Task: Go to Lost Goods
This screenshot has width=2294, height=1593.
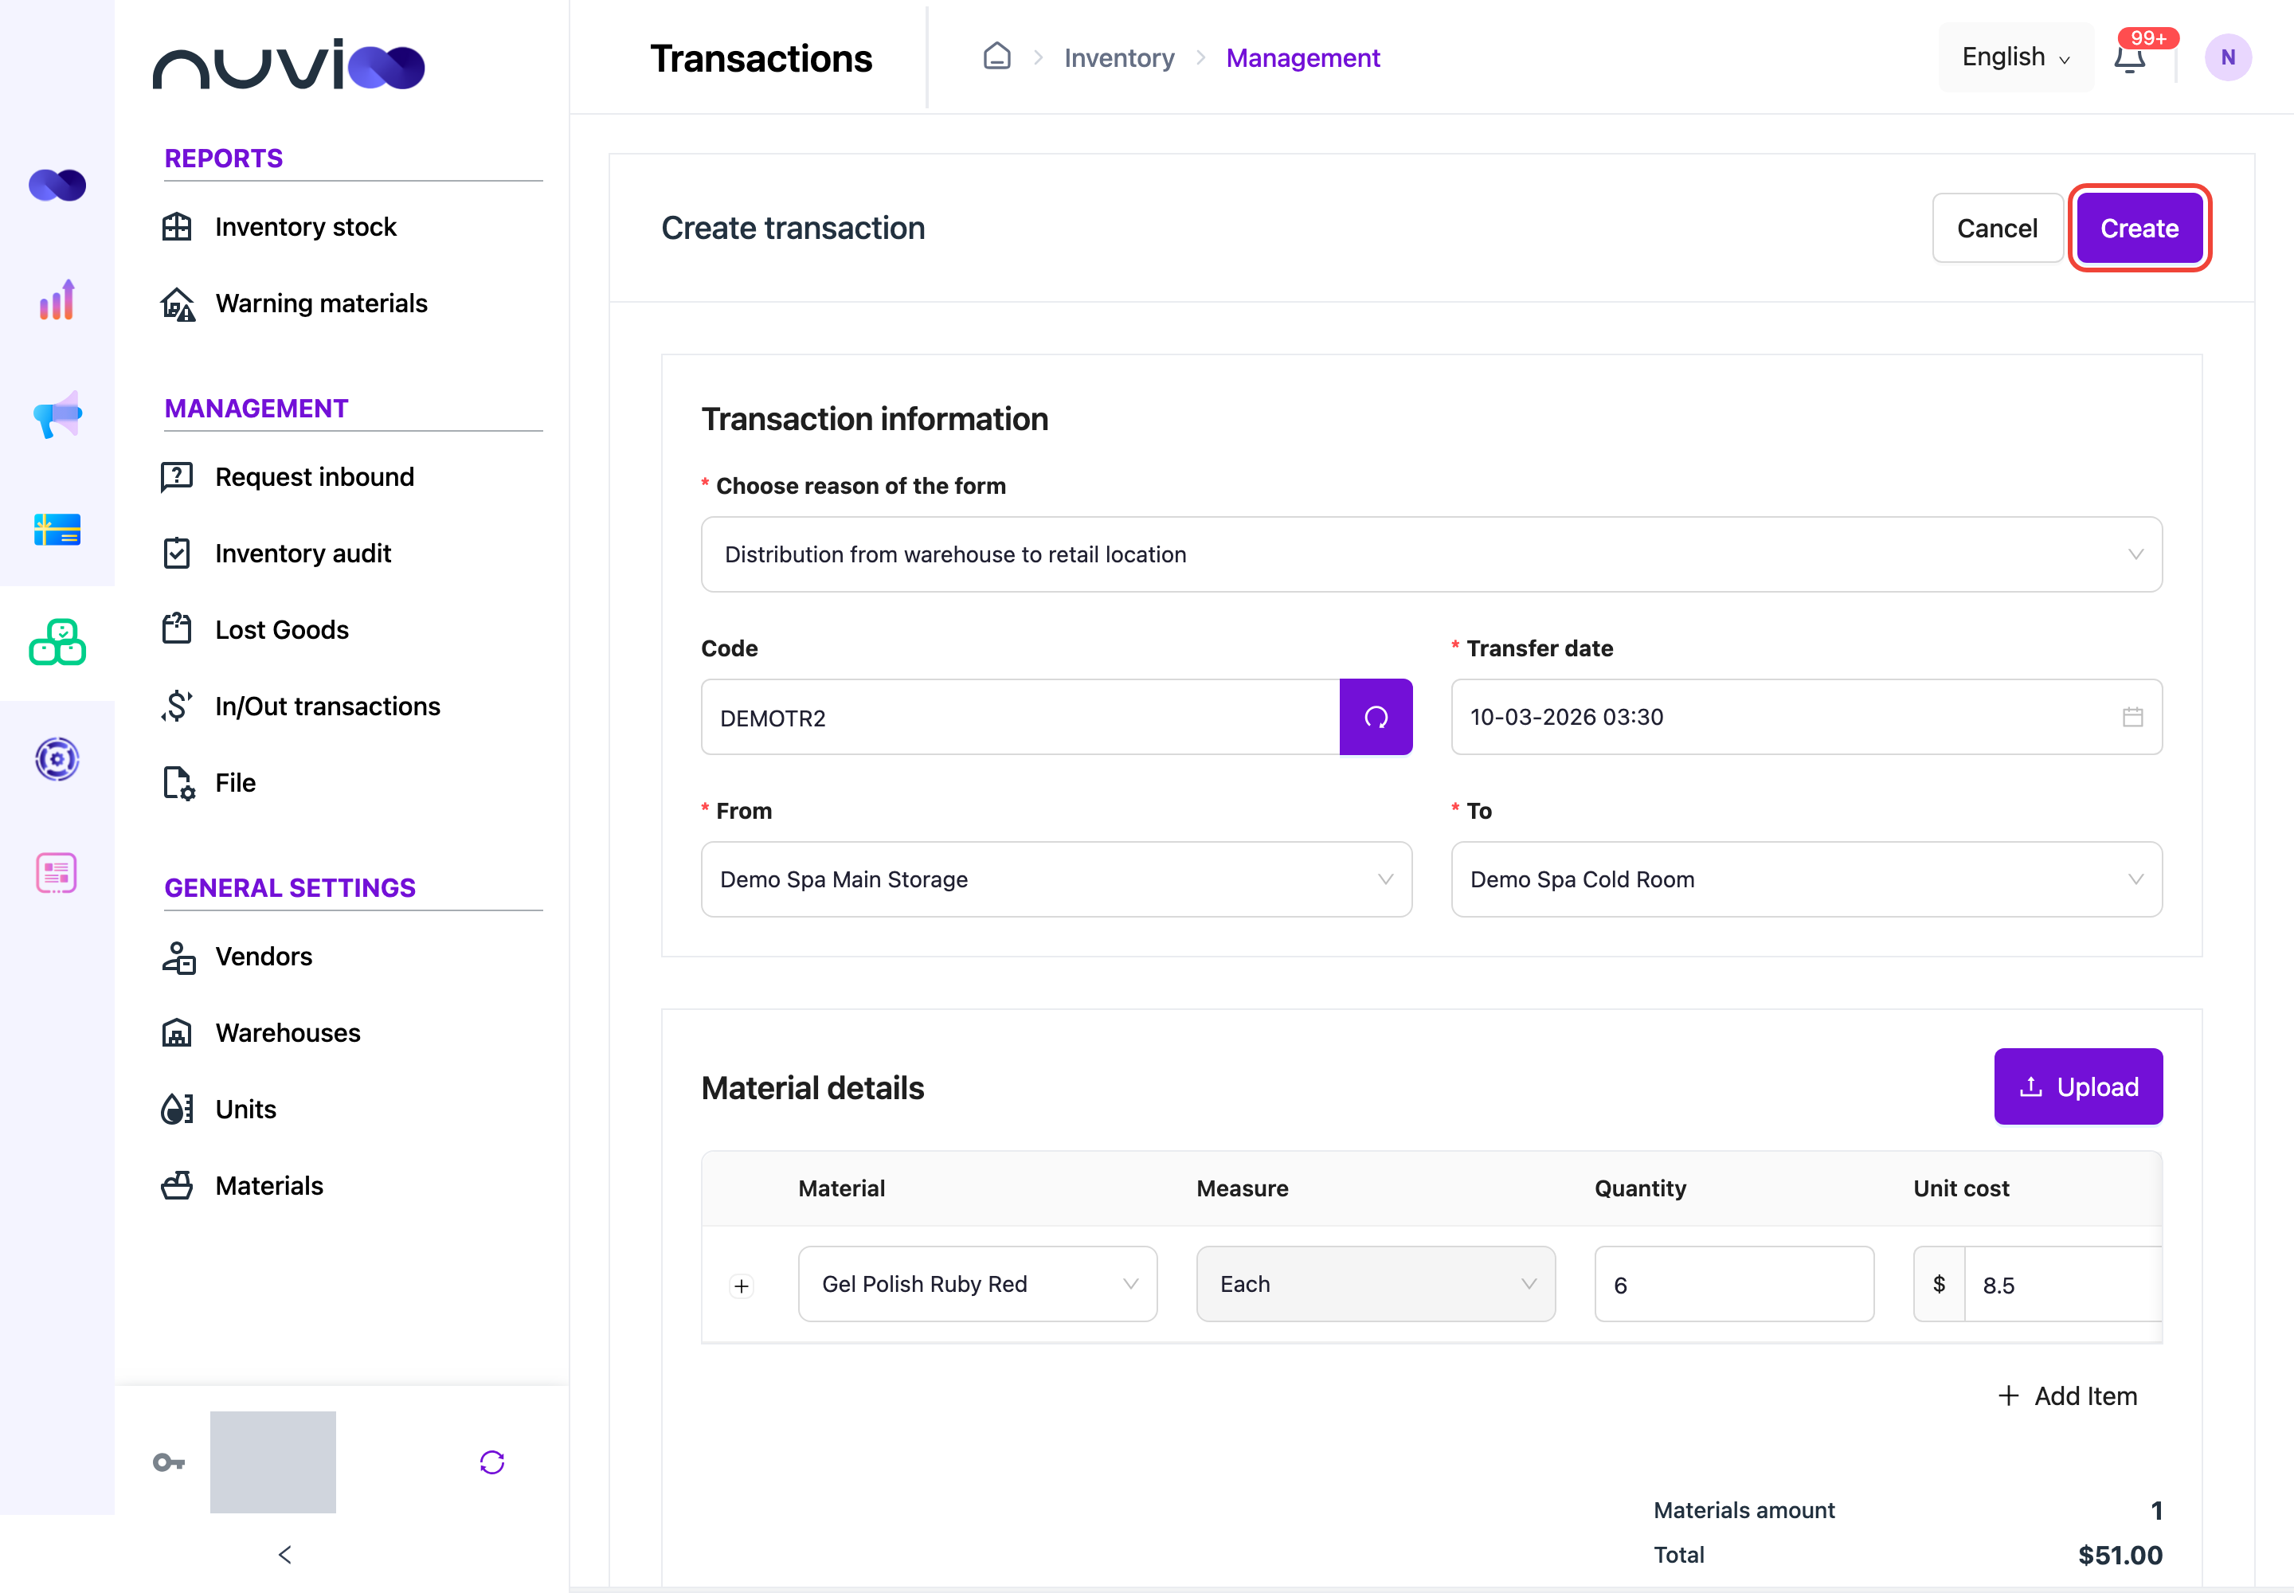Action: click(x=281, y=628)
